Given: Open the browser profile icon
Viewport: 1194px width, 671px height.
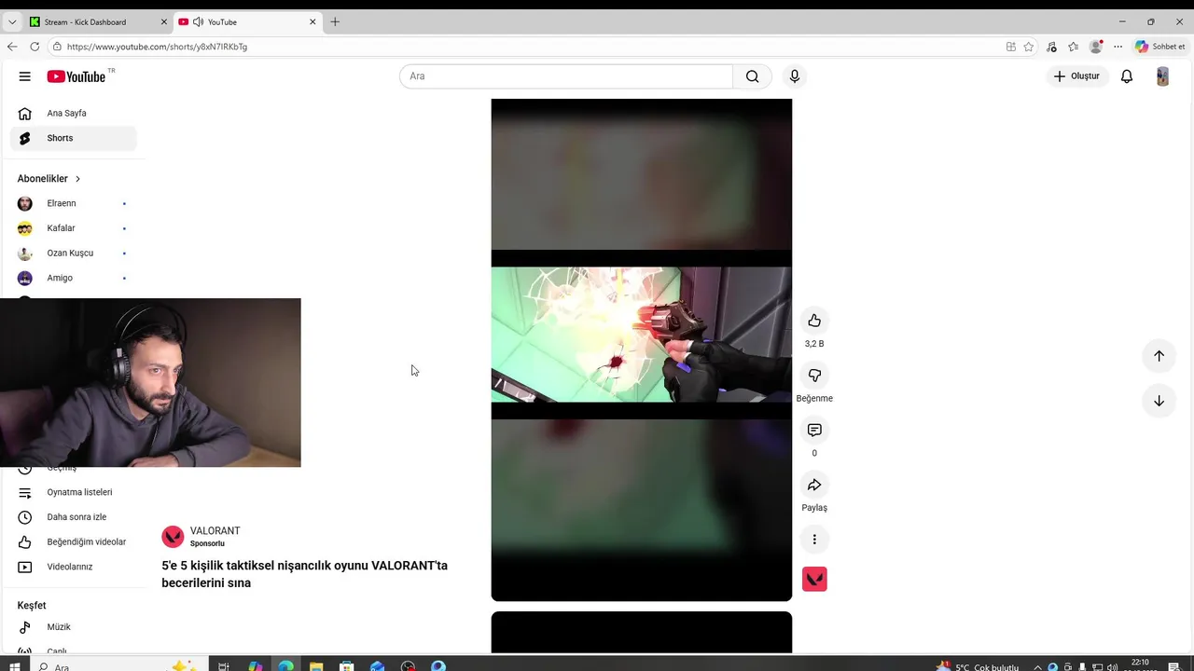Looking at the screenshot, I should pos(1096,47).
